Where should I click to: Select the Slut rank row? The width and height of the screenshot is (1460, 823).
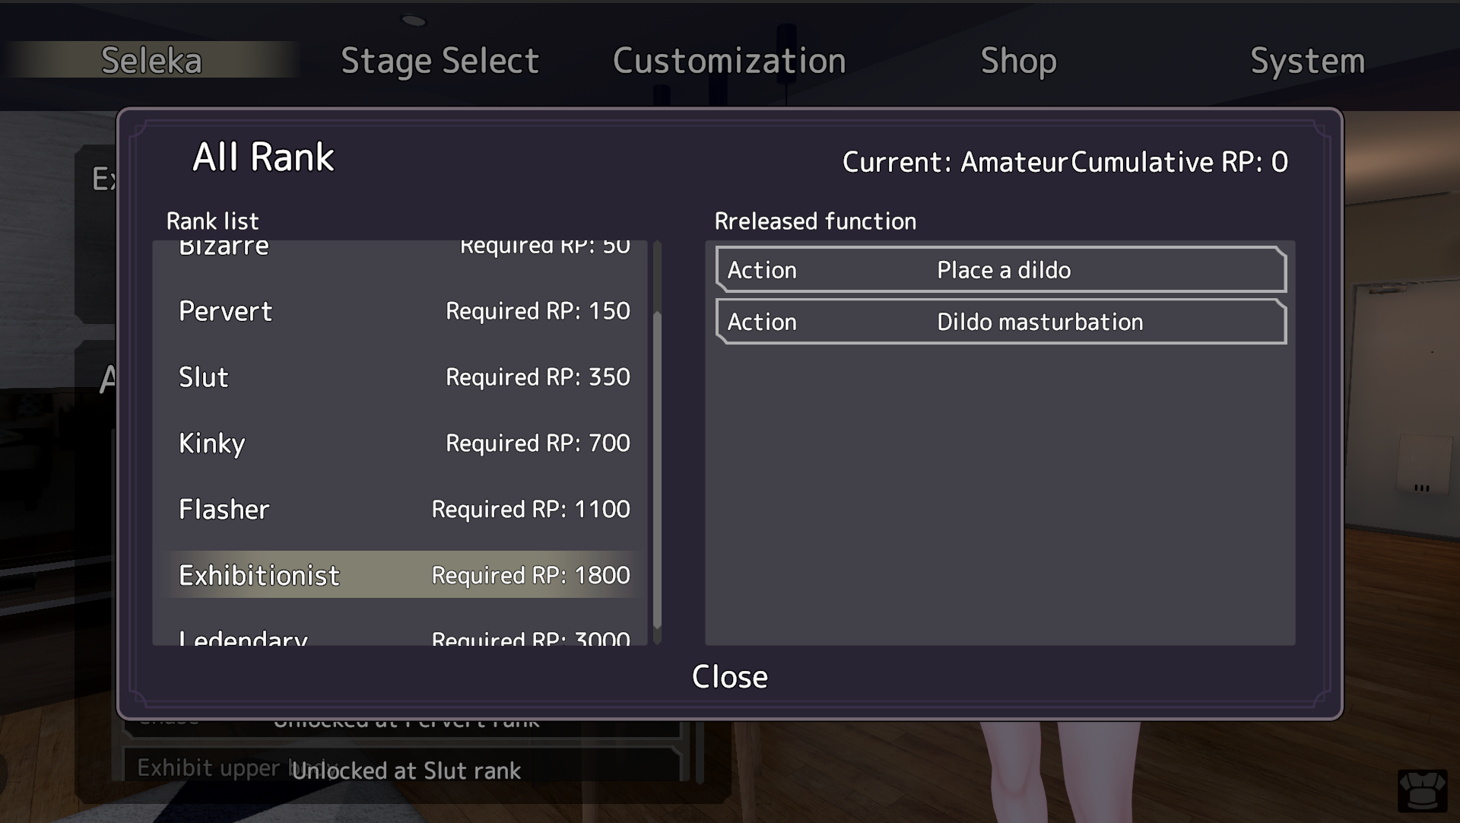pyautogui.click(x=404, y=377)
